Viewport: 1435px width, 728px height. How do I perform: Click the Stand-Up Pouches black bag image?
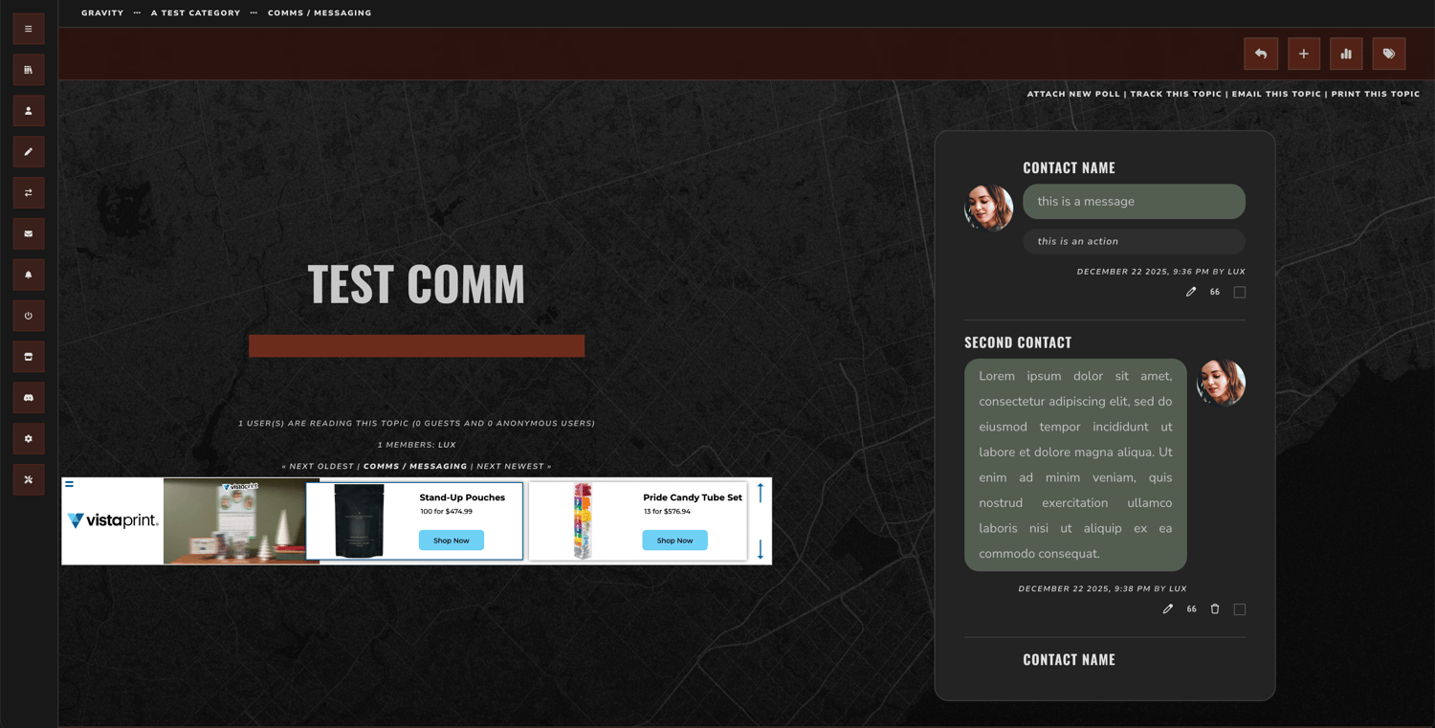[x=360, y=520]
